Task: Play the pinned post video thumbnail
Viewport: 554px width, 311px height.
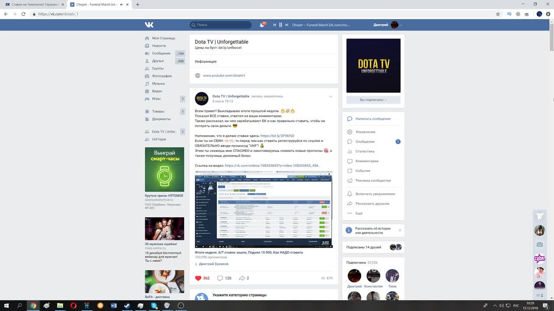Action: 264,209
